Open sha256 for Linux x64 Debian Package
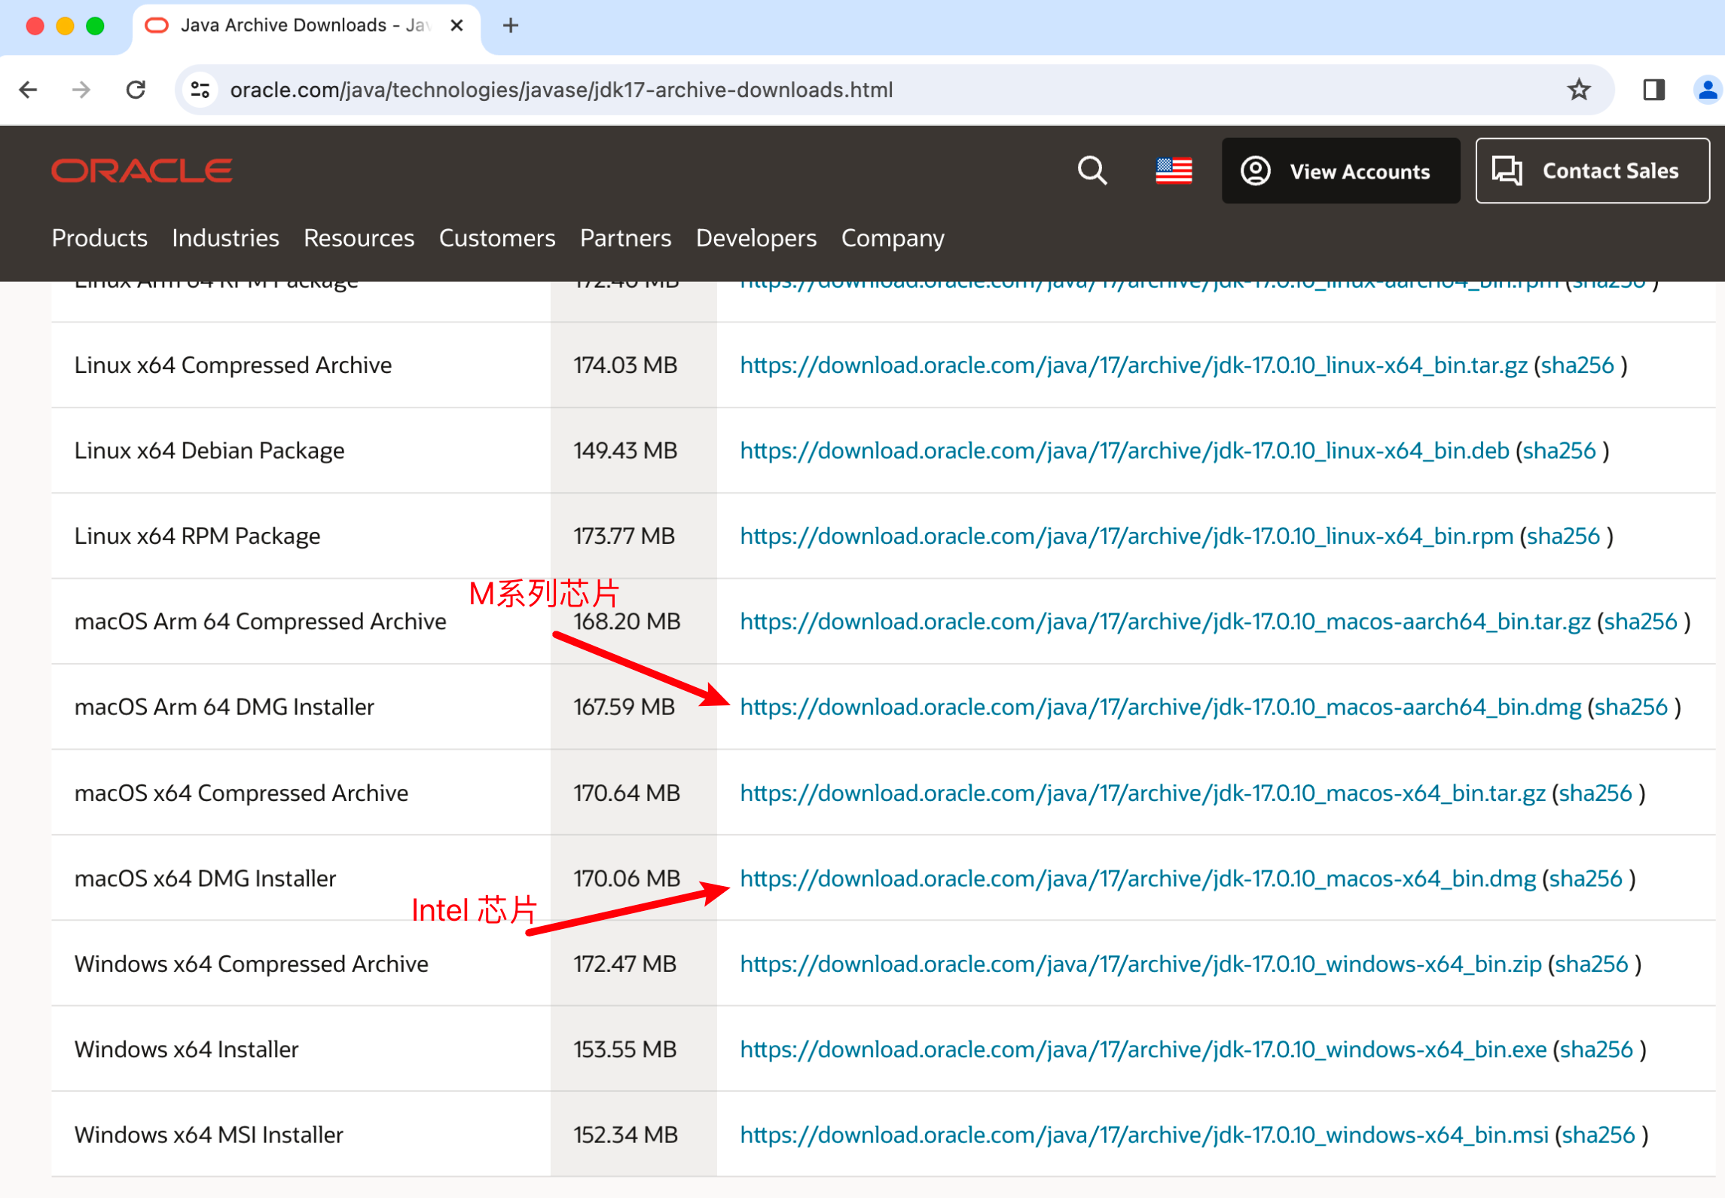The width and height of the screenshot is (1725, 1198). click(x=1559, y=451)
